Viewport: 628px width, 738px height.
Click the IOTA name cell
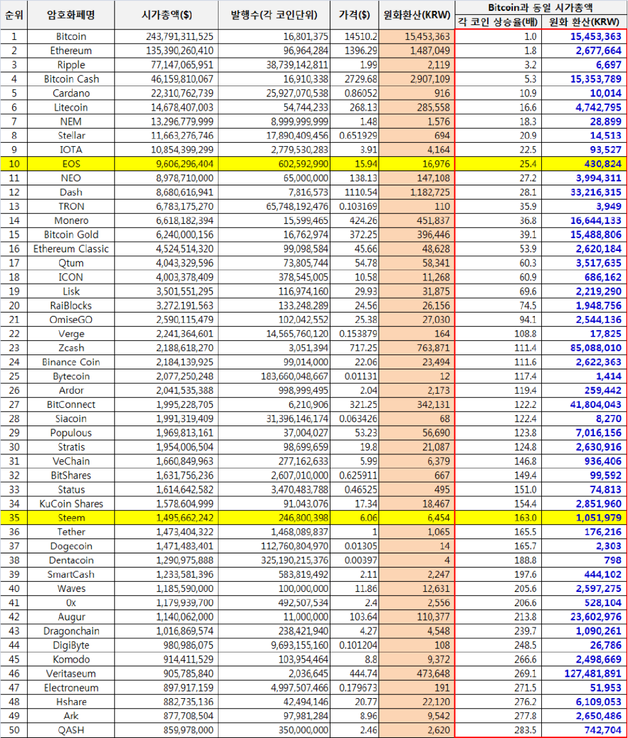tap(71, 150)
